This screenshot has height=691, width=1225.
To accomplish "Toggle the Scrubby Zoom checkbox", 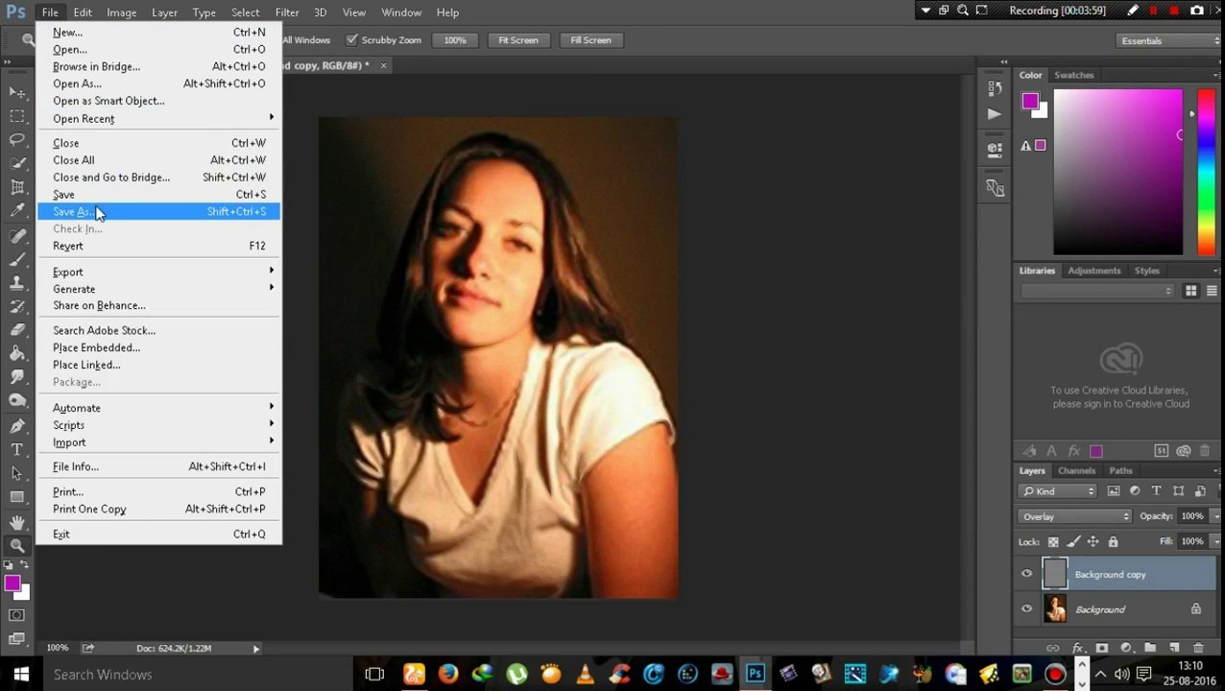I will pos(351,40).
